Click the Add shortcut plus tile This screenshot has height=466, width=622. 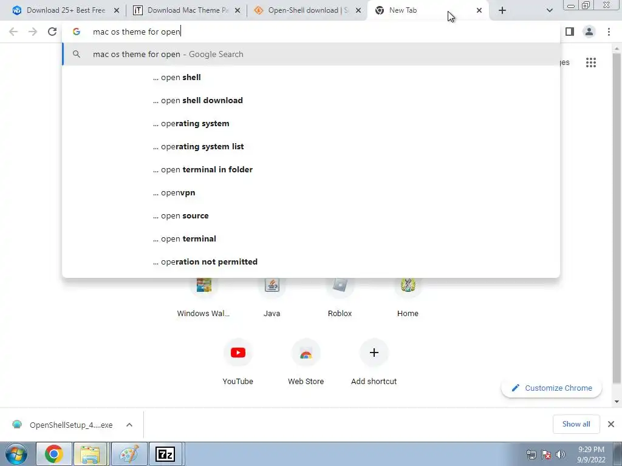pyautogui.click(x=374, y=353)
